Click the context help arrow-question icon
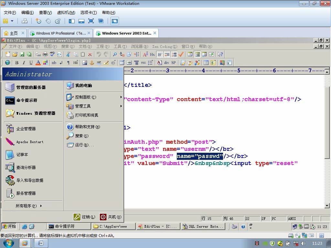This screenshot has width=331, height=248. (x=220, y=54)
